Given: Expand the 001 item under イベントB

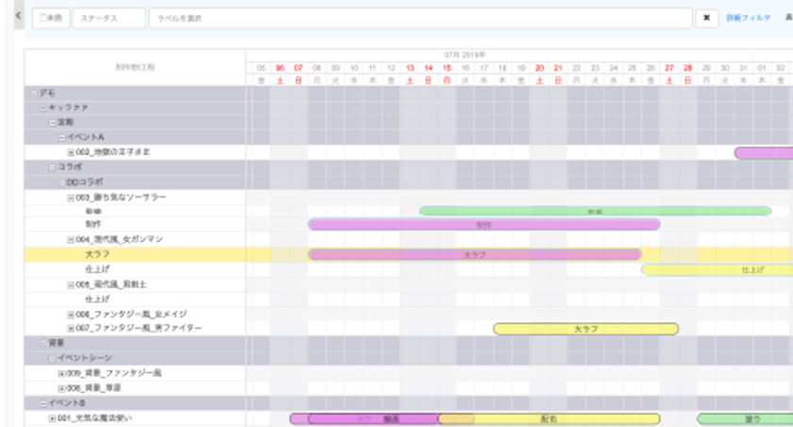Looking at the screenshot, I should (52, 418).
